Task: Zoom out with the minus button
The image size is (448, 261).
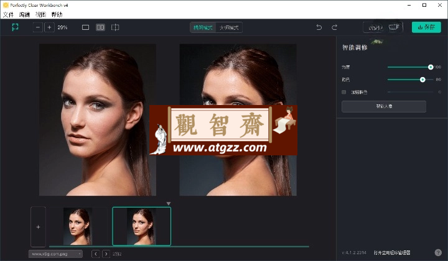Action: coord(38,27)
